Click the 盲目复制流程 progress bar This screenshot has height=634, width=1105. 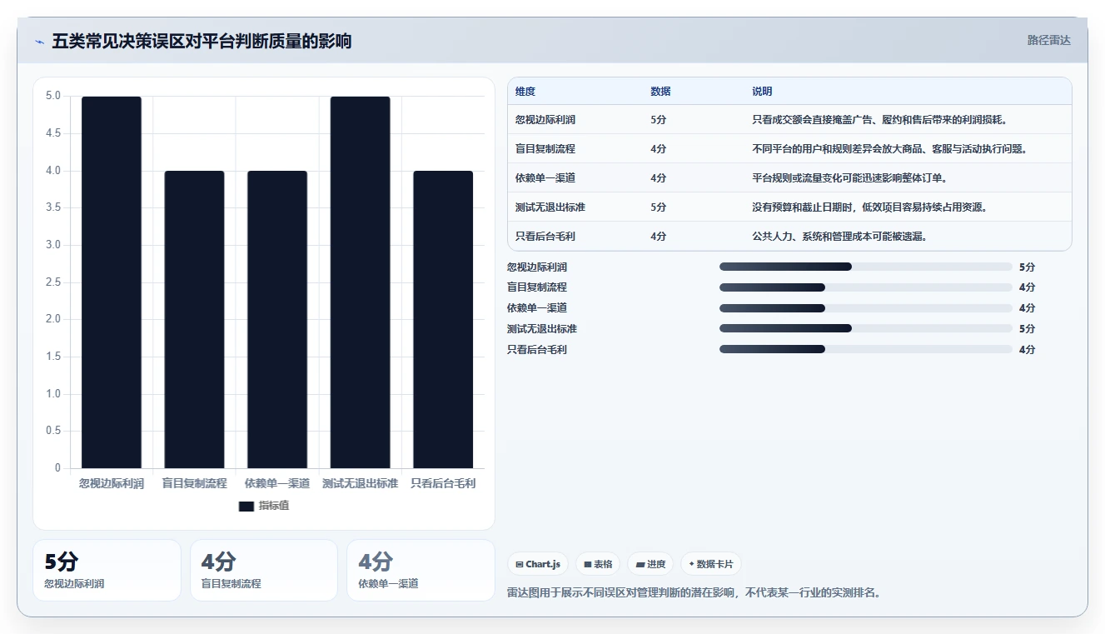865,287
